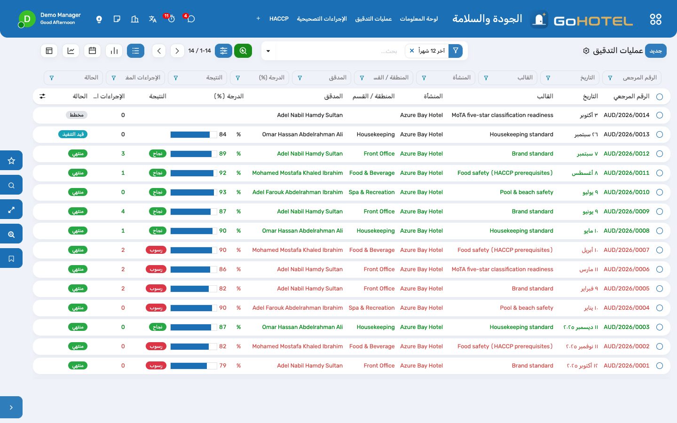
Task: Click the green search panel toggle icon
Action: coord(243,51)
